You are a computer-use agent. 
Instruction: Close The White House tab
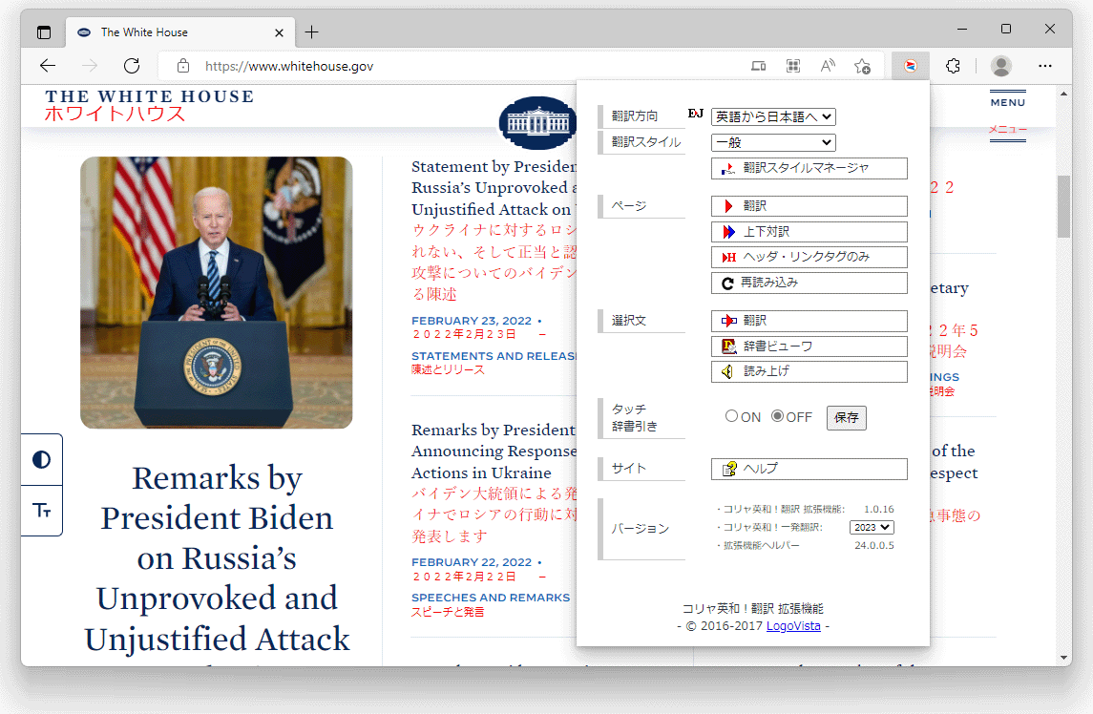coord(279,32)
